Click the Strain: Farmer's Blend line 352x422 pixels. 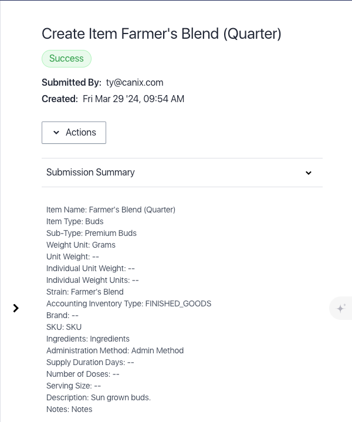tap(84, 292)
